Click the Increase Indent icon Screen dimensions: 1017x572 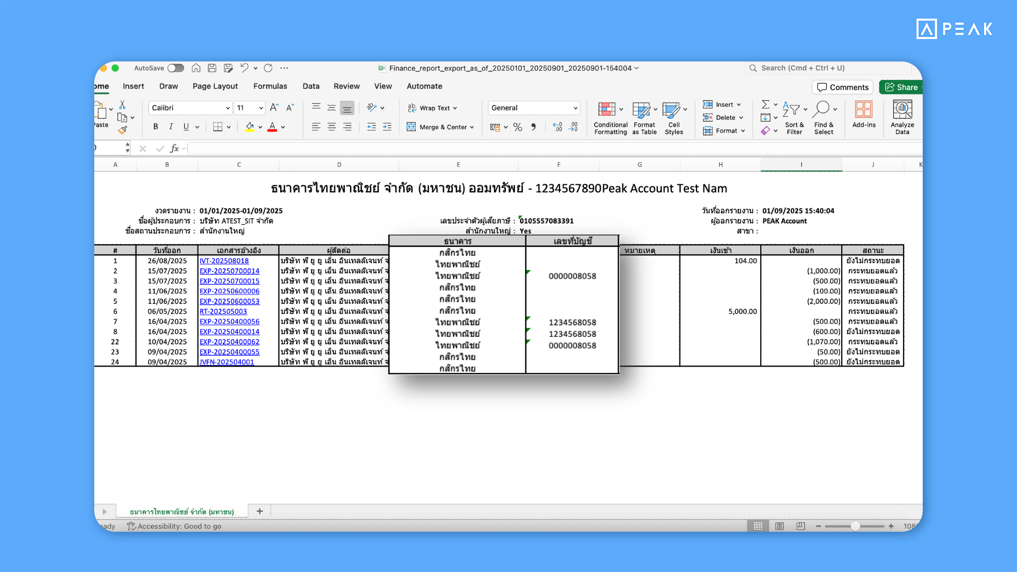[387, 127]
